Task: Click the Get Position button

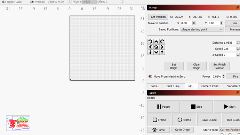Action: [158, 17]
